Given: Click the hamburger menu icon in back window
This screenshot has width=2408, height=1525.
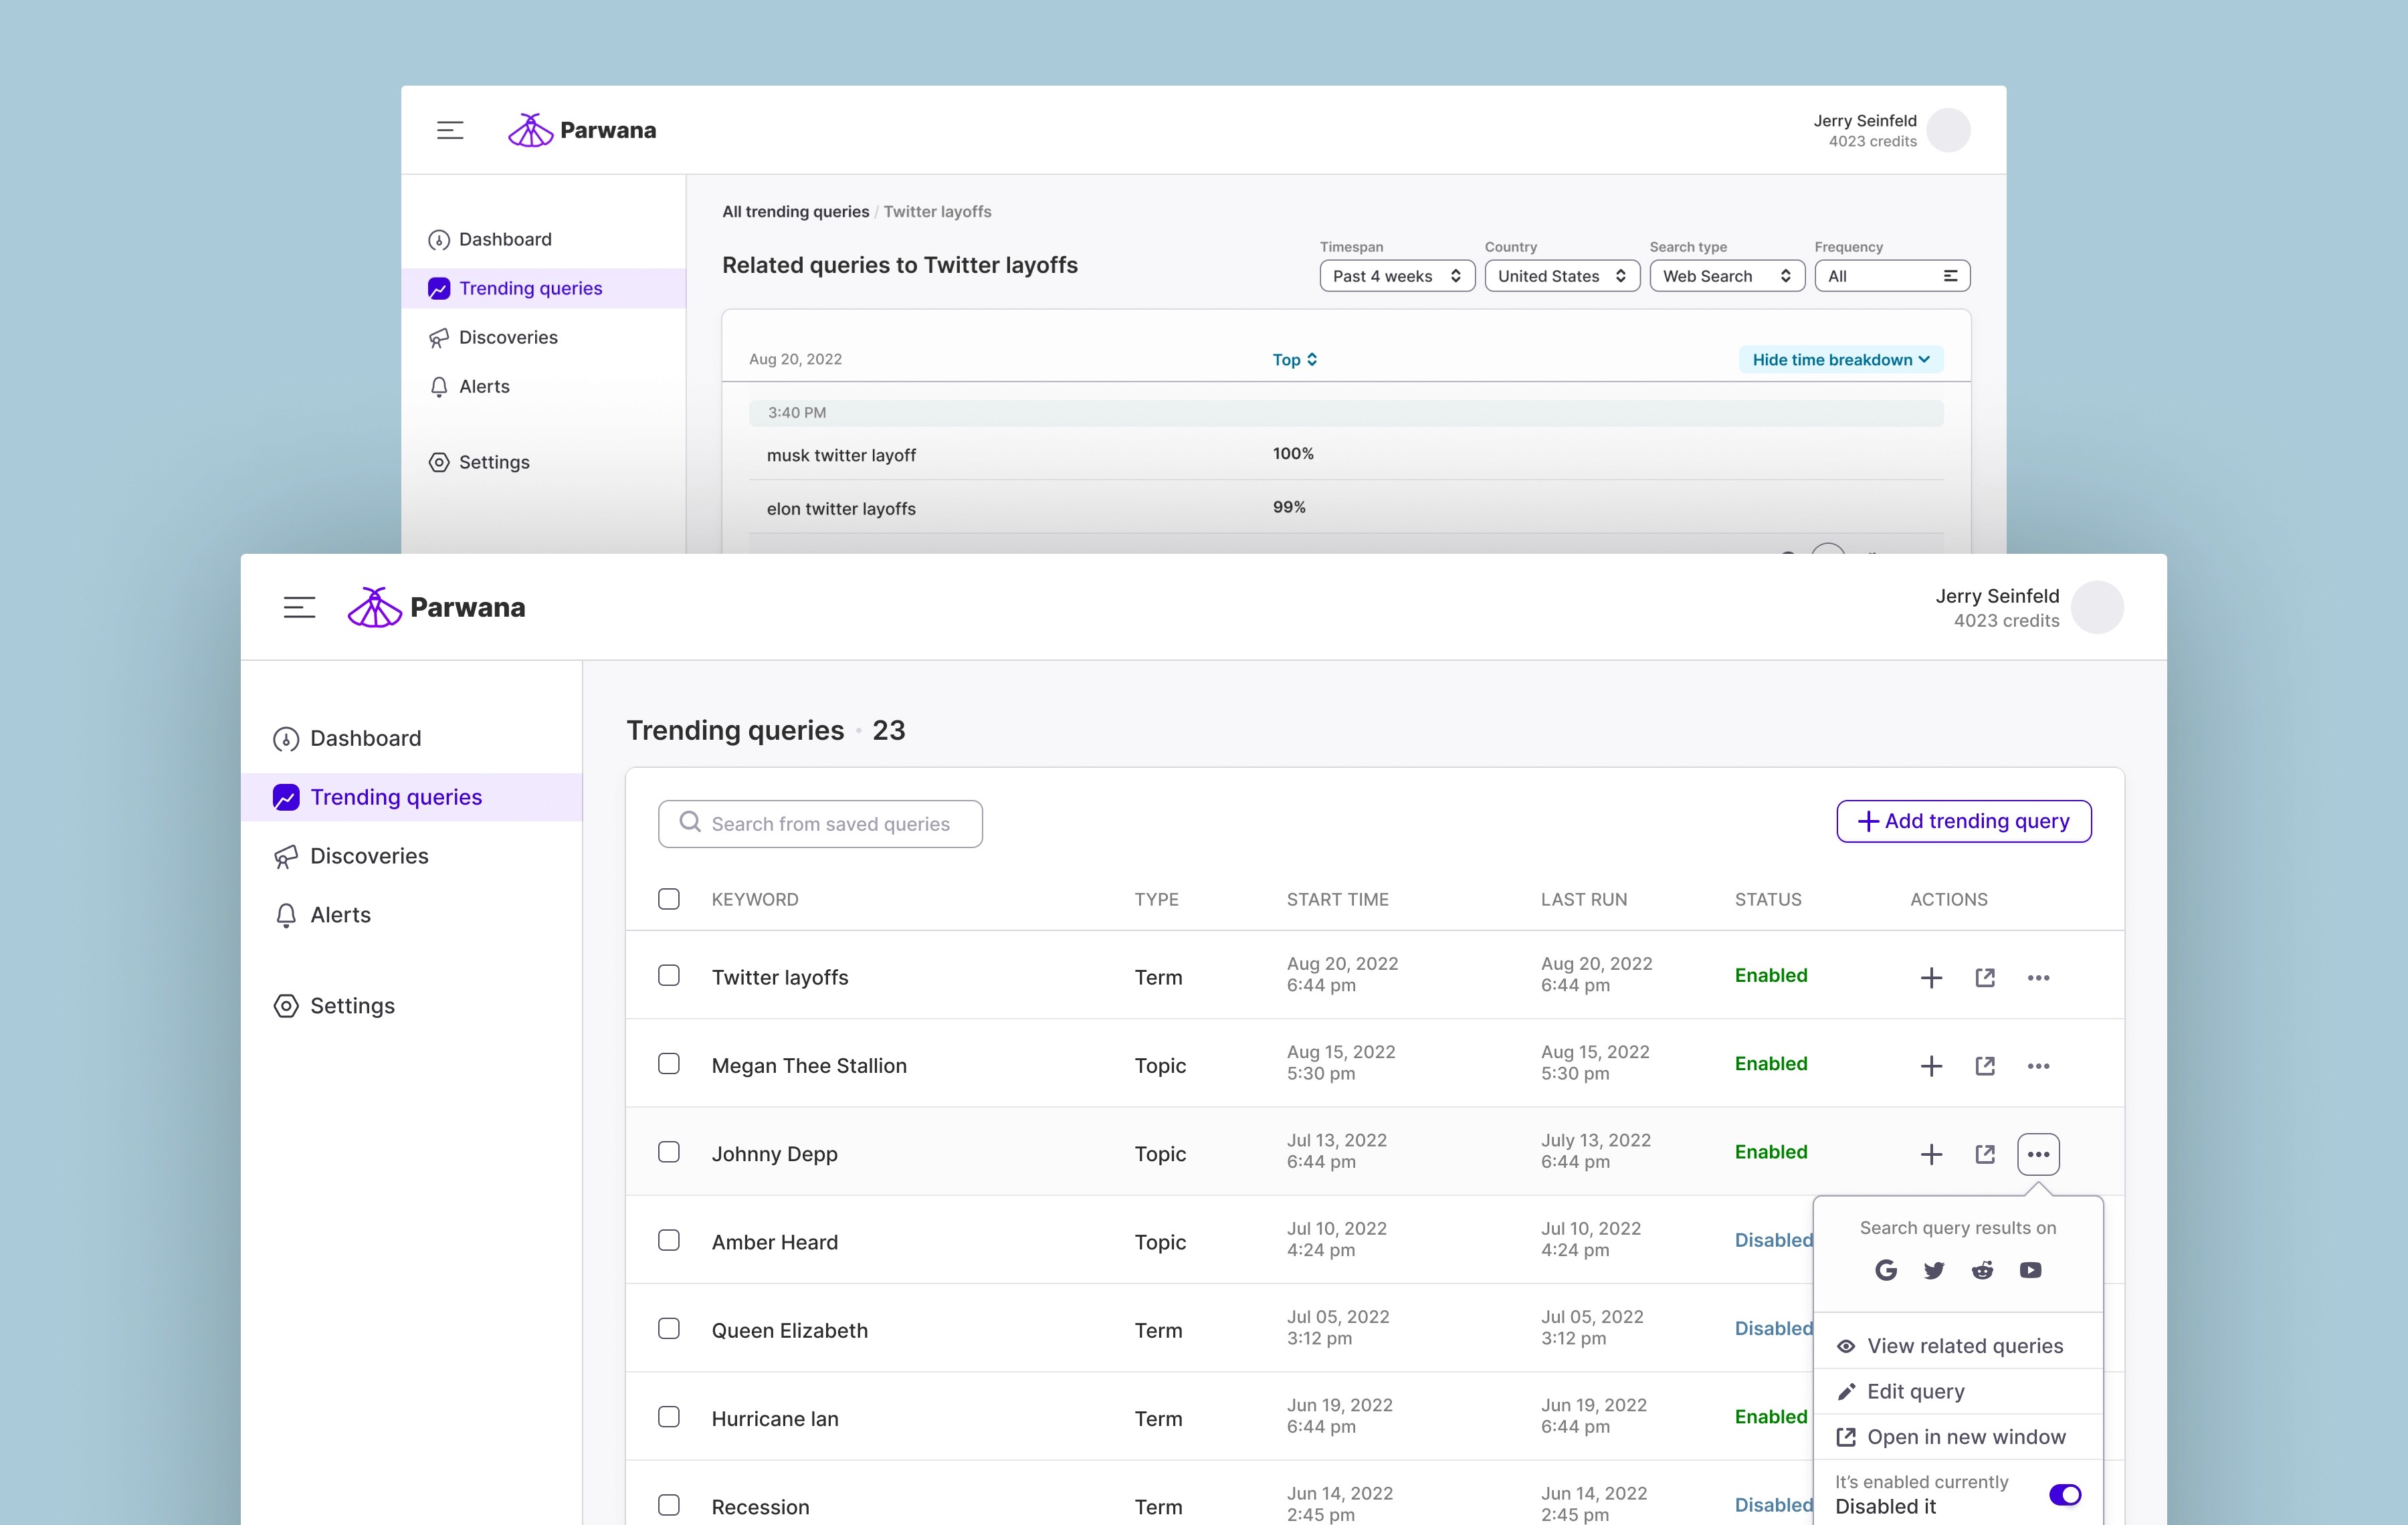Looking at the screenshot, I should pyautogui.click(x=450, y=130).
